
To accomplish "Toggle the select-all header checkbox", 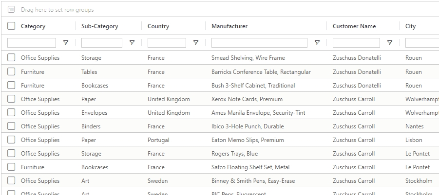I will point(11,26).
